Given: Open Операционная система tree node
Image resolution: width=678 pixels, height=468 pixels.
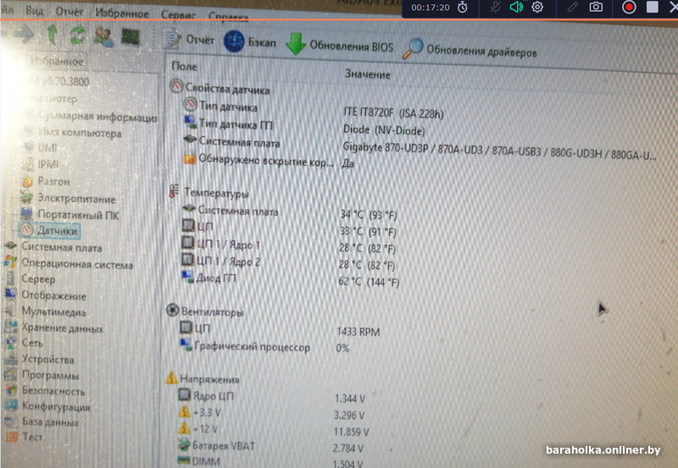Looking at the screenshot, I should tap(69, 264).
